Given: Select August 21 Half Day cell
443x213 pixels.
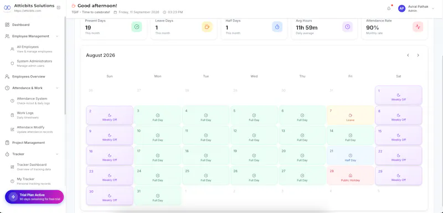Looking at the screenshot, I should 351,155.
